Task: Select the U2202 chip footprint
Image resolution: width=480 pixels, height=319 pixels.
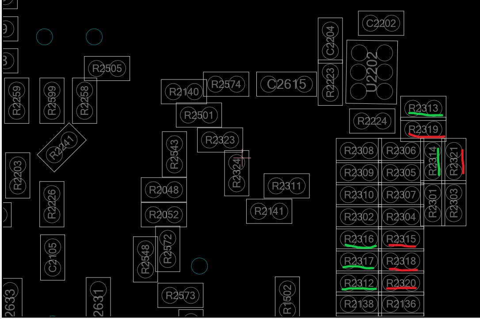Action: (x=372, y=72)
